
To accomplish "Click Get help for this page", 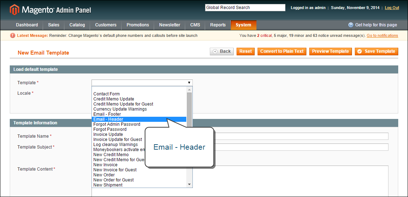I will point(376,25).
